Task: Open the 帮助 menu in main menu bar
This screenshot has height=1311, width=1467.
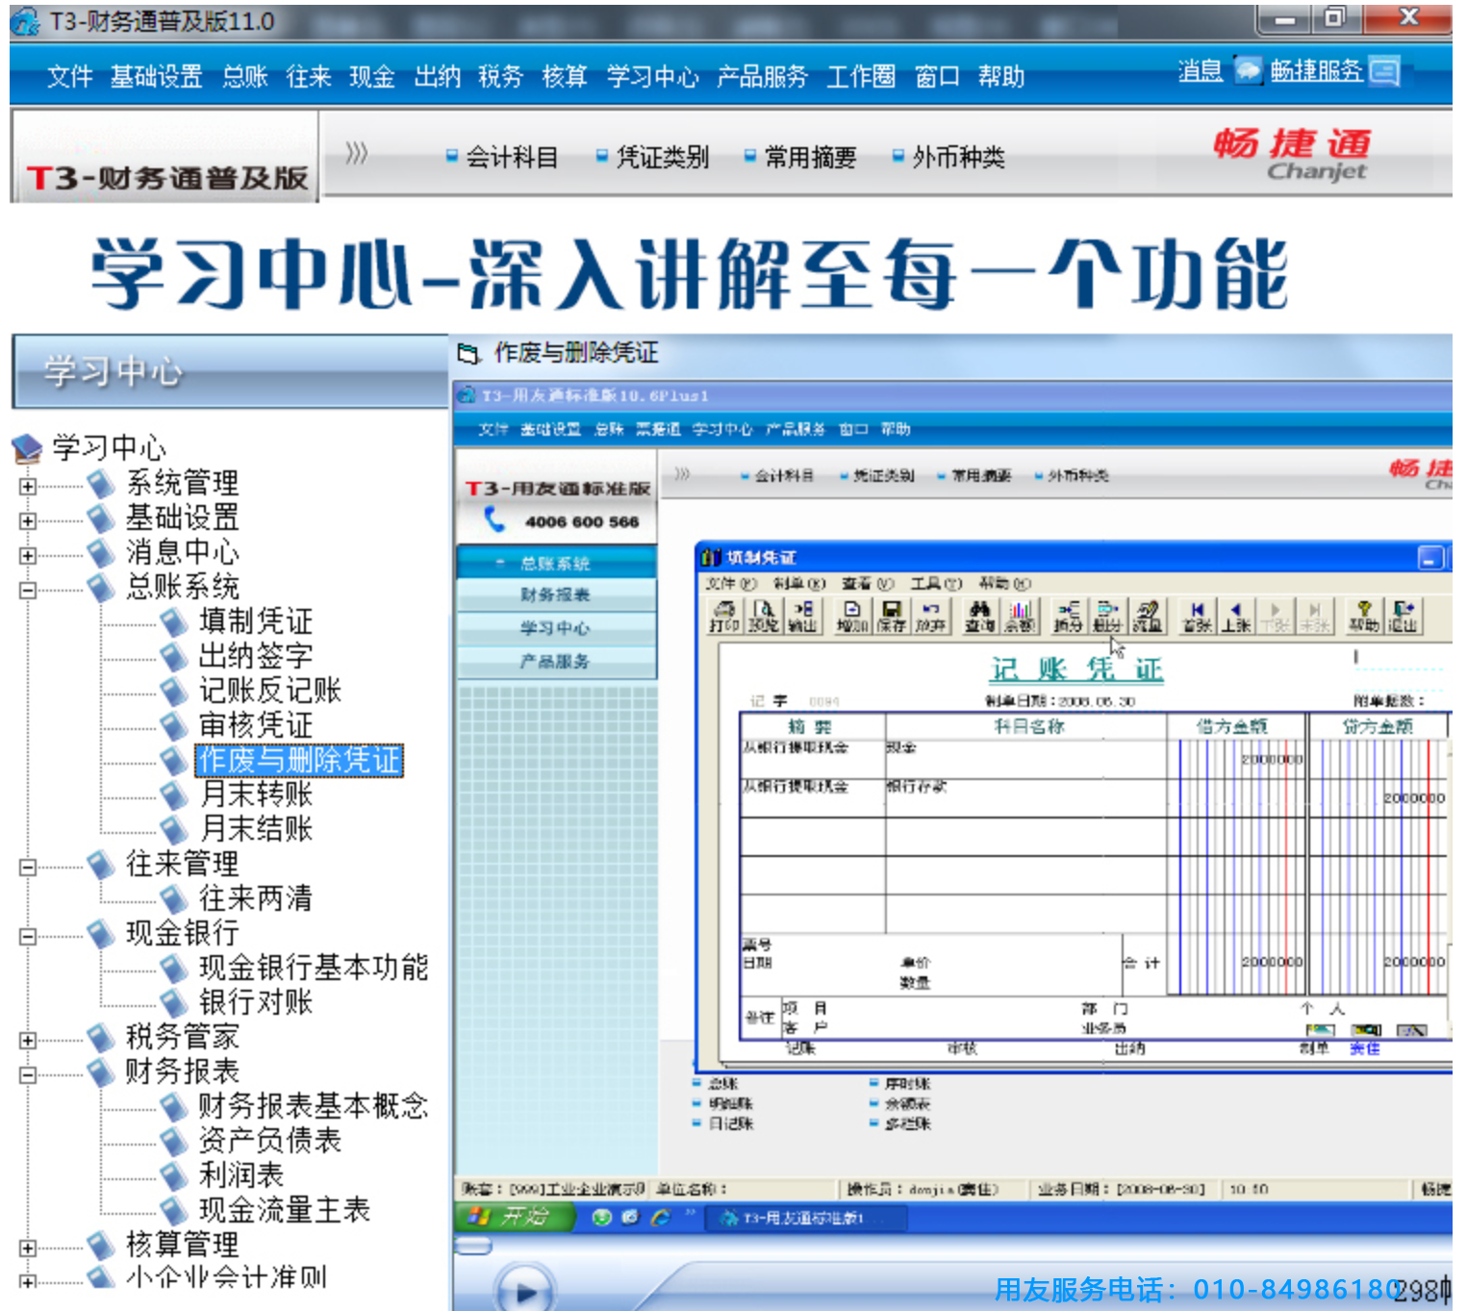Action: [x=1001, y=76]
